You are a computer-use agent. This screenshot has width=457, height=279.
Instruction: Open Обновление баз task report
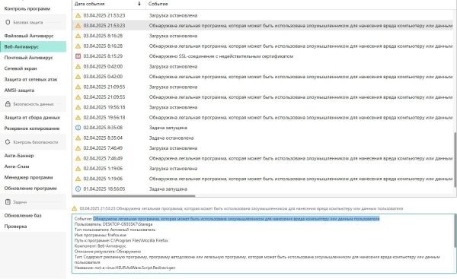pyautogui.click(x=23, y=216)
